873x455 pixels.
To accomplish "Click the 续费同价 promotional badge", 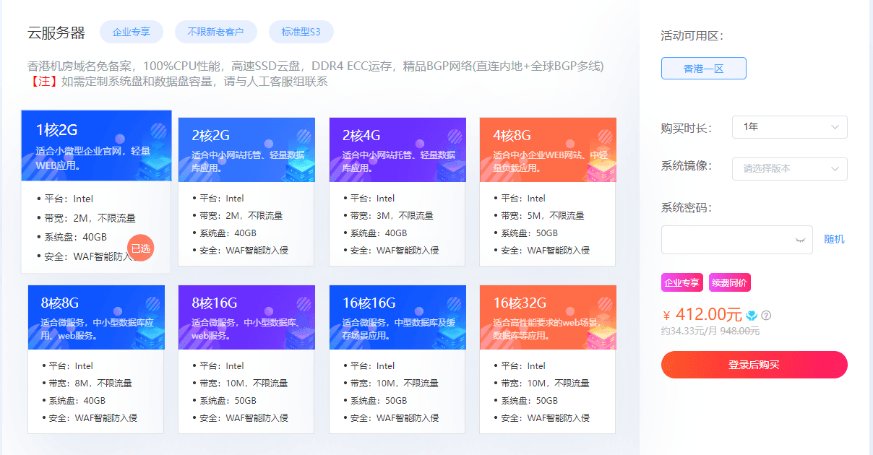I will [x=730, y=282].
